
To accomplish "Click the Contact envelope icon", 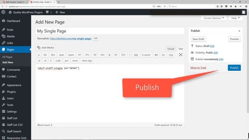I will (x=4, y=76).
